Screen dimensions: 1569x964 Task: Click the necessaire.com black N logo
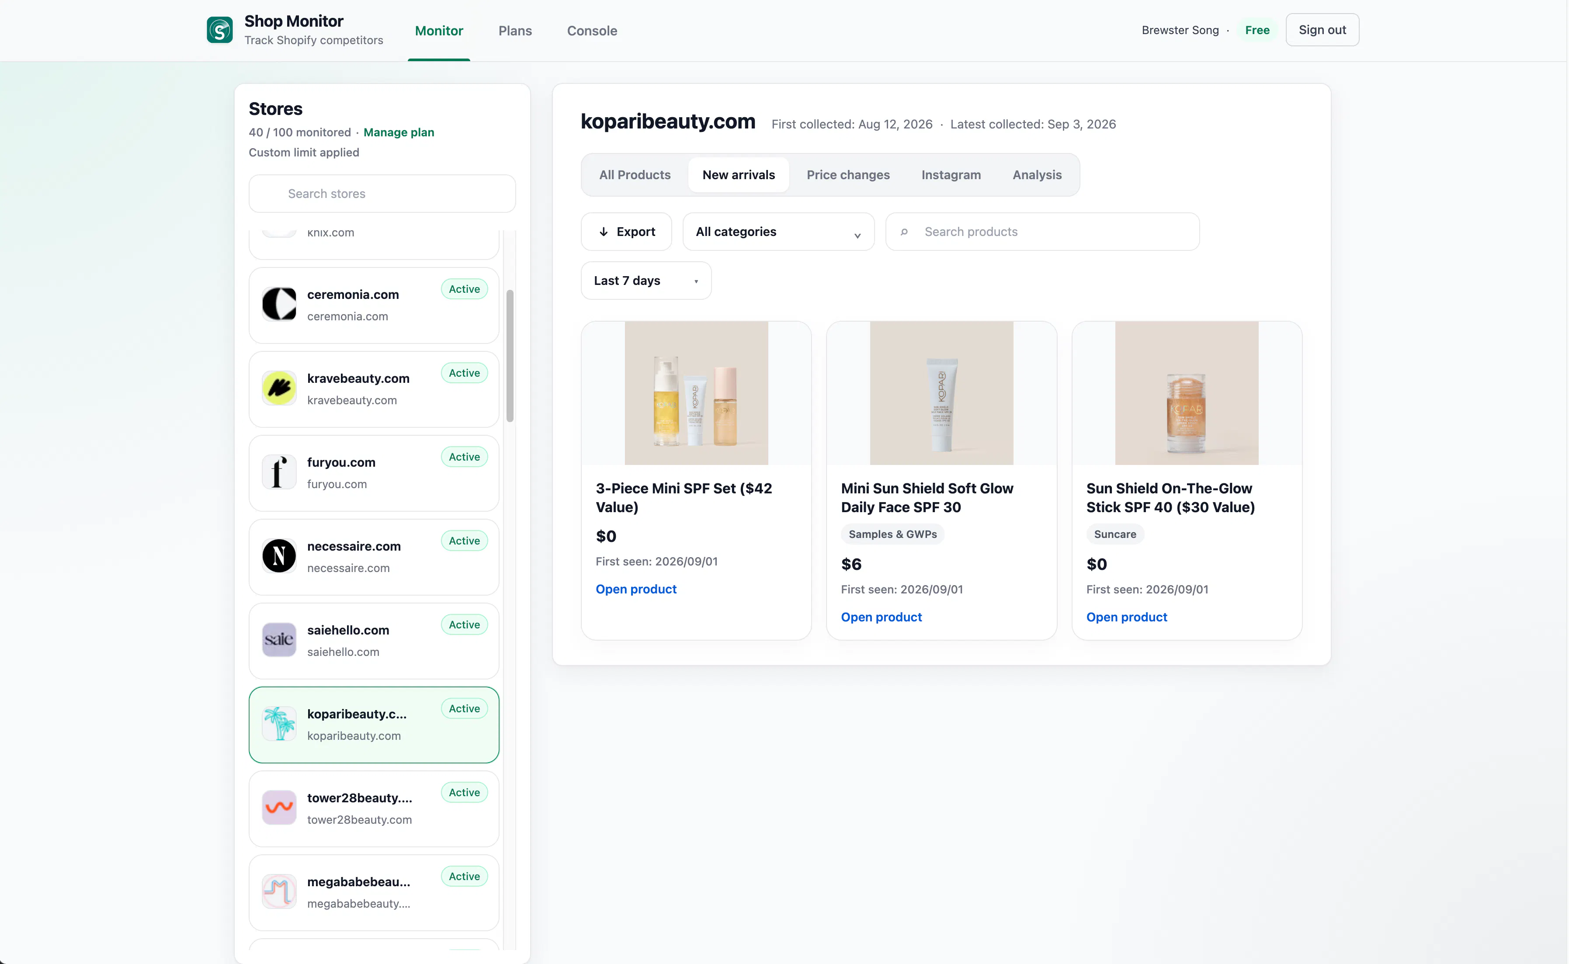pyautogui.click(x=279, y=556)
